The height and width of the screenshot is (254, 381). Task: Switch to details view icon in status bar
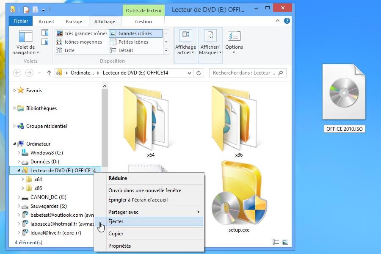point(276,243)
